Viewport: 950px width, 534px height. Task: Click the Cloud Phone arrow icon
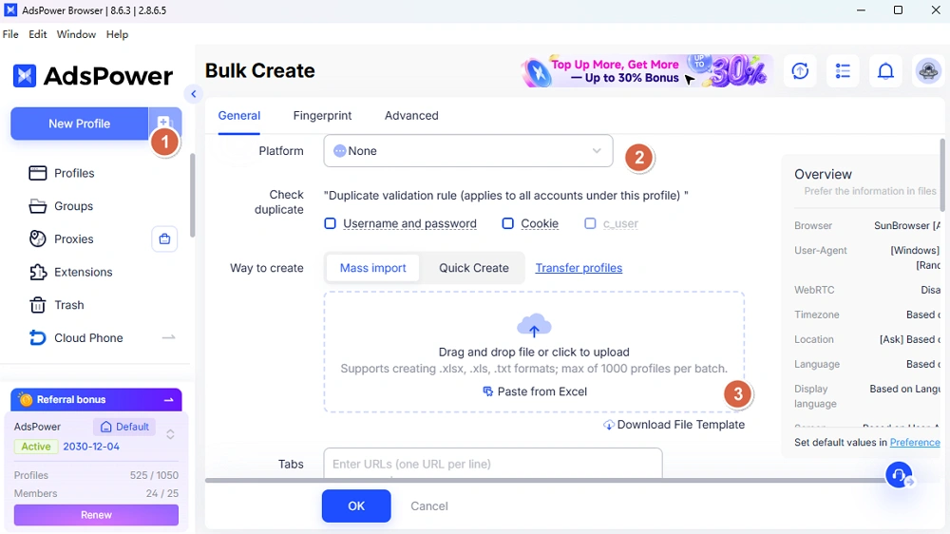[168, 337]
